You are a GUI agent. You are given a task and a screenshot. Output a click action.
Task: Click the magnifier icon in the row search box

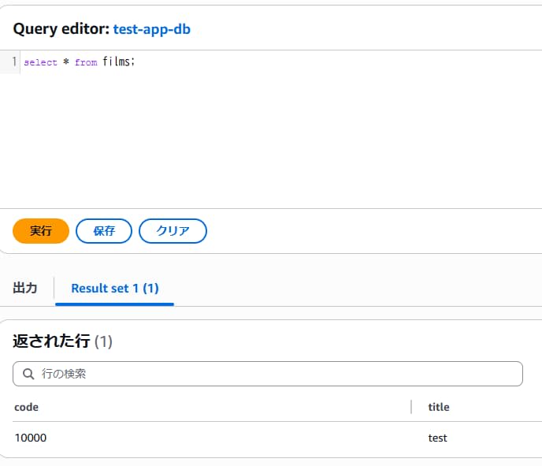coord(28,374)
